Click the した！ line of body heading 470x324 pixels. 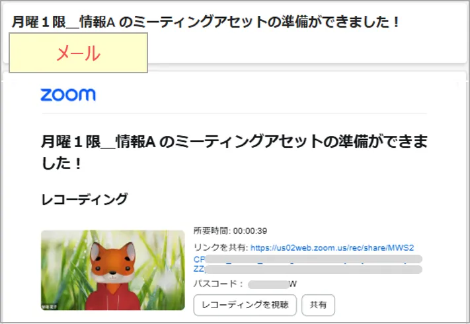tap(61, 164)
